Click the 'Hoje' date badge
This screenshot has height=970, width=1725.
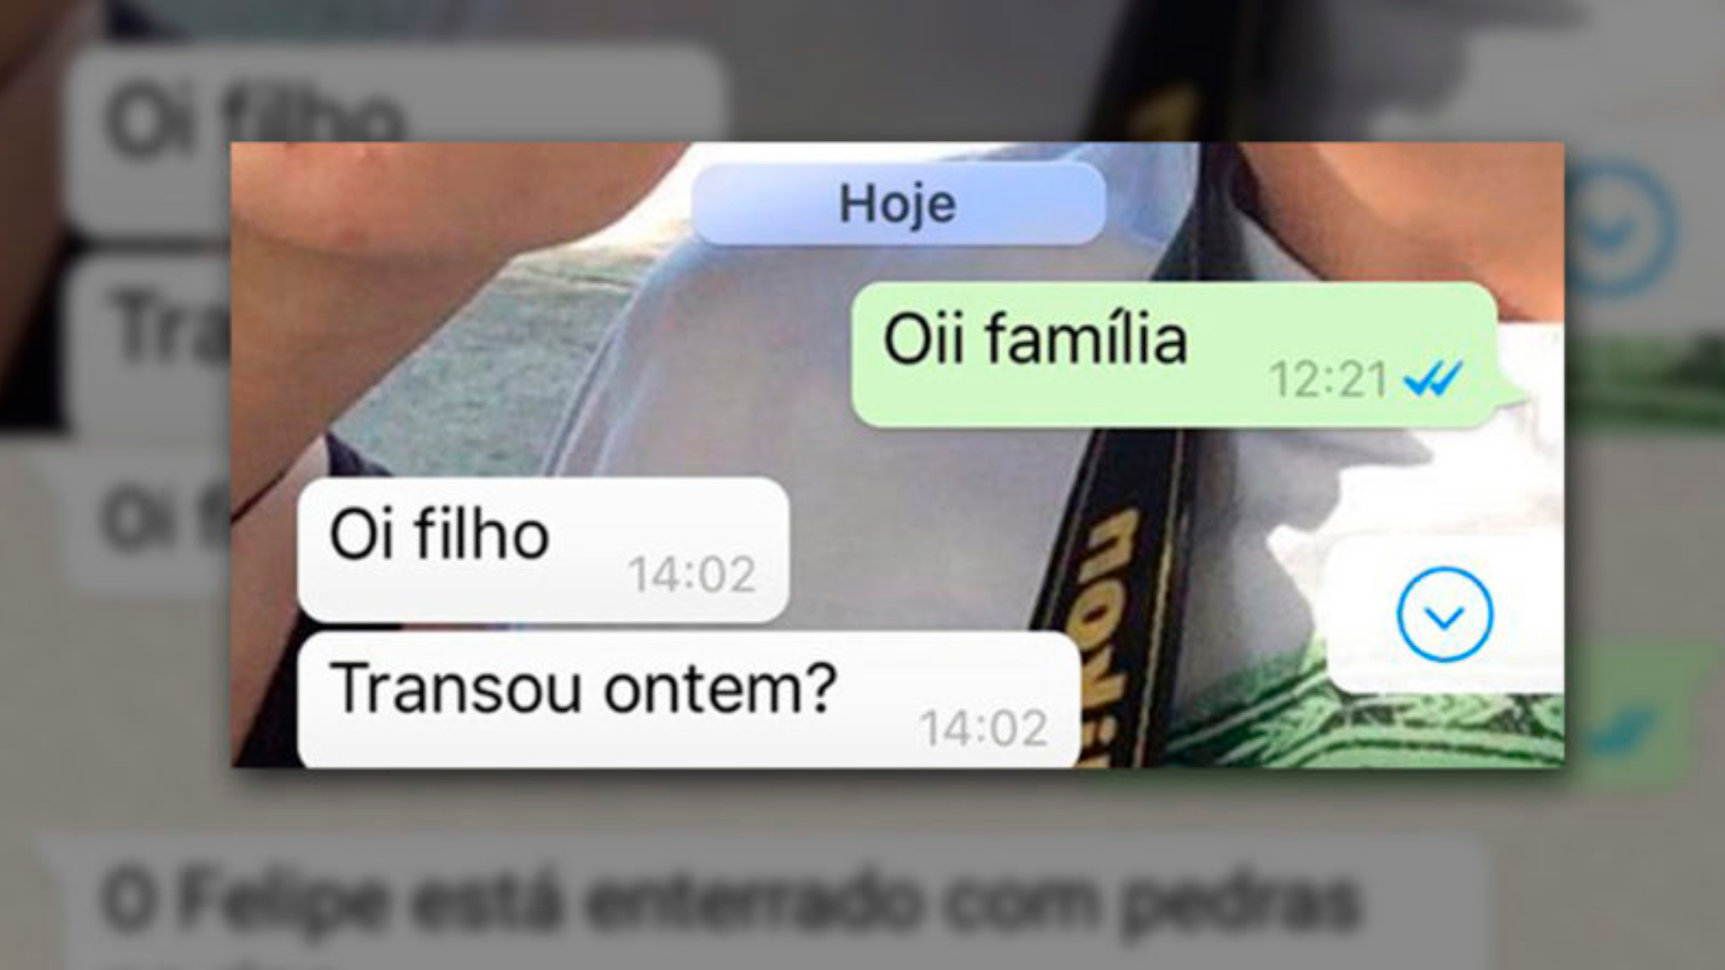click(x=898, y=204)
